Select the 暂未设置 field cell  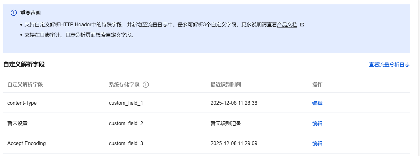point(18,123)
